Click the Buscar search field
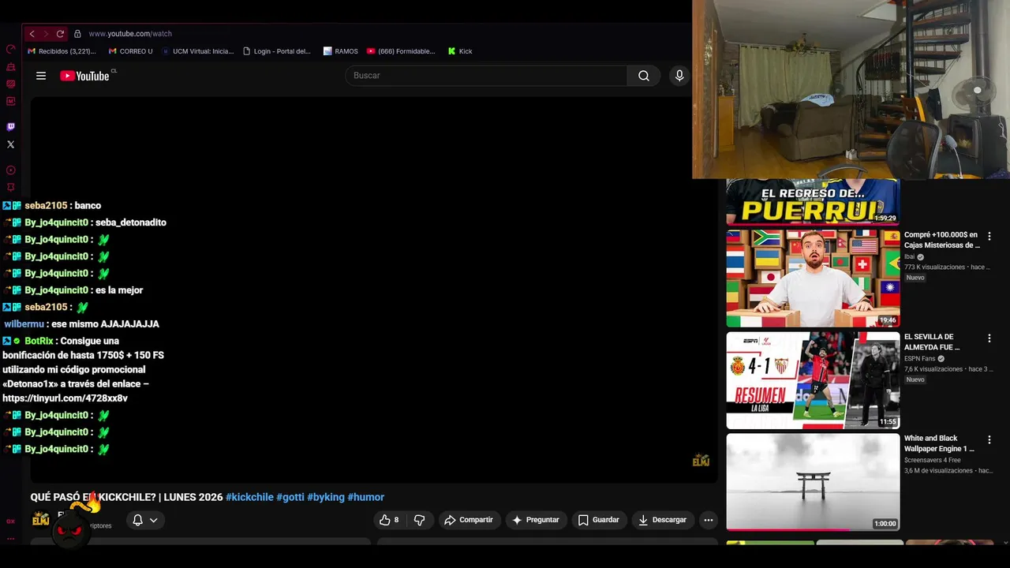This screenshot has width=1010, height=568. coord(486,76)
